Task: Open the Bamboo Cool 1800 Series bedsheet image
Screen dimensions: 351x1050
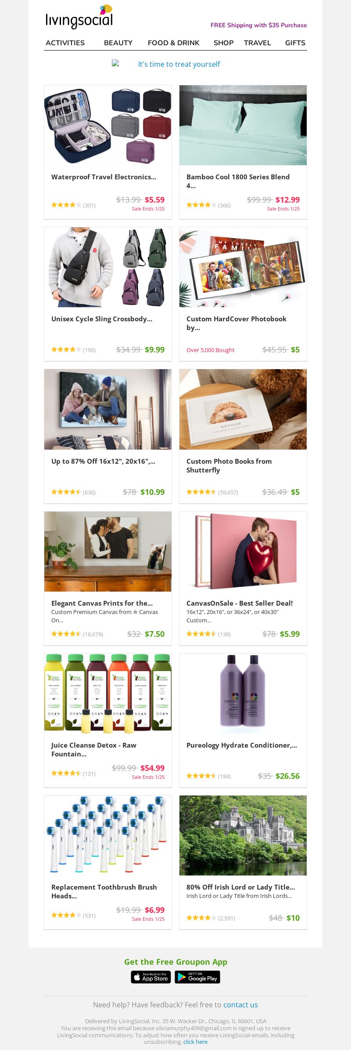Action: pos(243,125)
